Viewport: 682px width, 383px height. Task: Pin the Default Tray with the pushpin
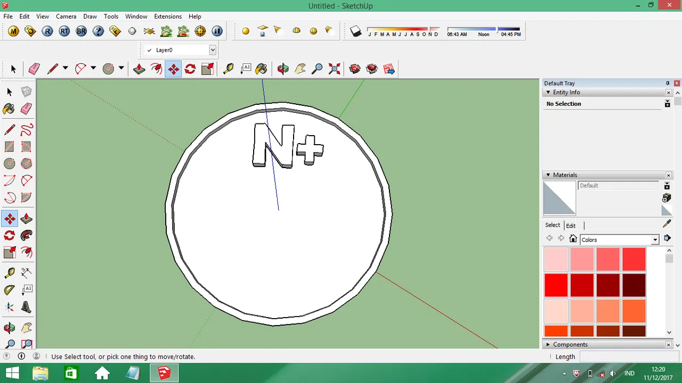[668, 83]
